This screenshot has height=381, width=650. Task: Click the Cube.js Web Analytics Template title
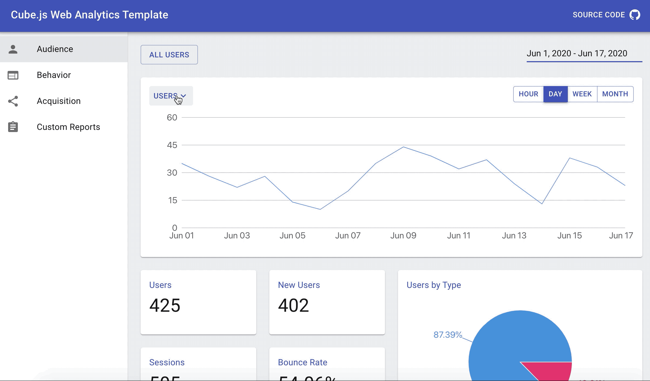point(89,15)
